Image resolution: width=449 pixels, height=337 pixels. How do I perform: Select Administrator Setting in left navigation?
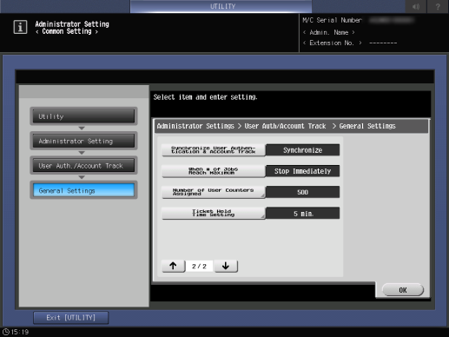[83, 141]
